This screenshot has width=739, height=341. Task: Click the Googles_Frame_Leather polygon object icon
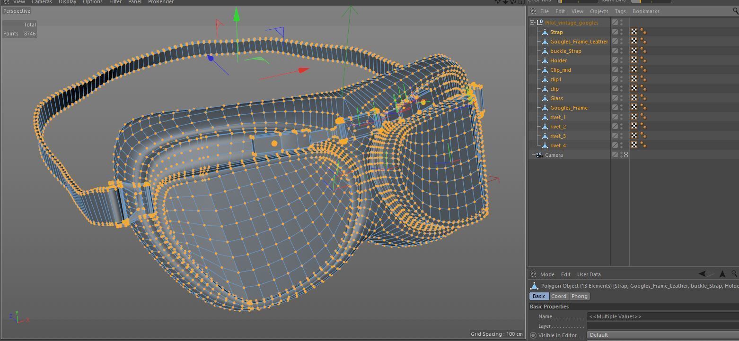pos(545,42)
